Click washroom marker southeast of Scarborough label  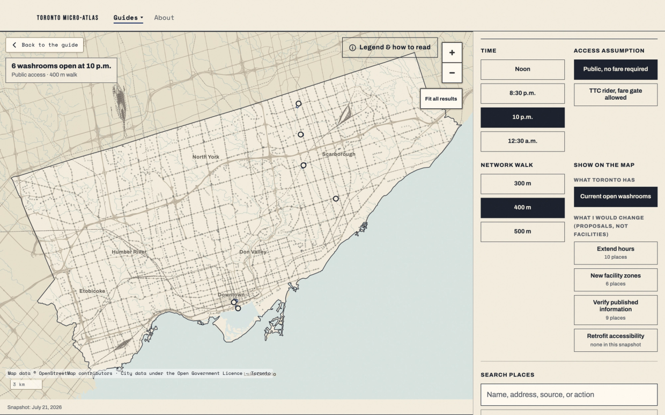[336, 199]
